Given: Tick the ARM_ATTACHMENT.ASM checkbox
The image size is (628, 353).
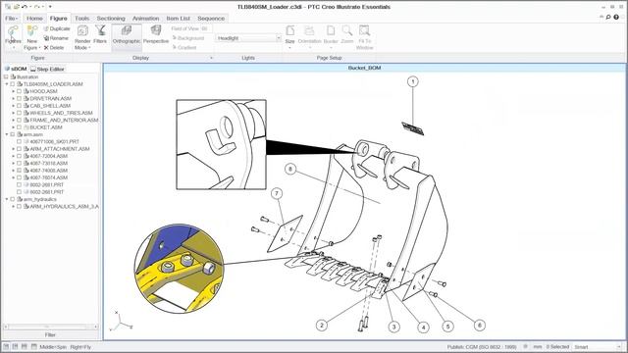Looking at the screenshot, I should [19, 149].
